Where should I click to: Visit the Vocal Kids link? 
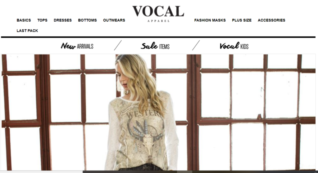[x=234, y=46]
